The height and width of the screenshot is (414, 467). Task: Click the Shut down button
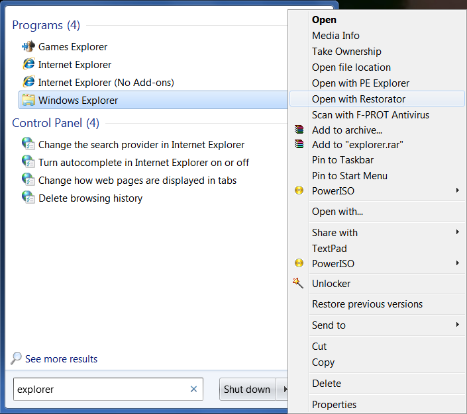tap(247, 389)
